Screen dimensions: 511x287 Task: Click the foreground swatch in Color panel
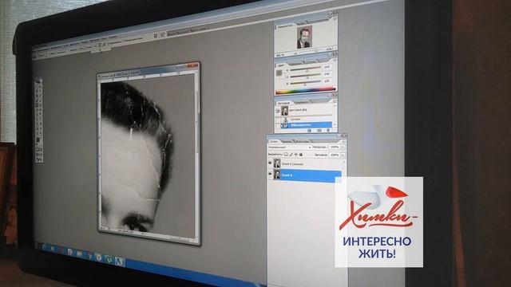[x=279, y=73]
